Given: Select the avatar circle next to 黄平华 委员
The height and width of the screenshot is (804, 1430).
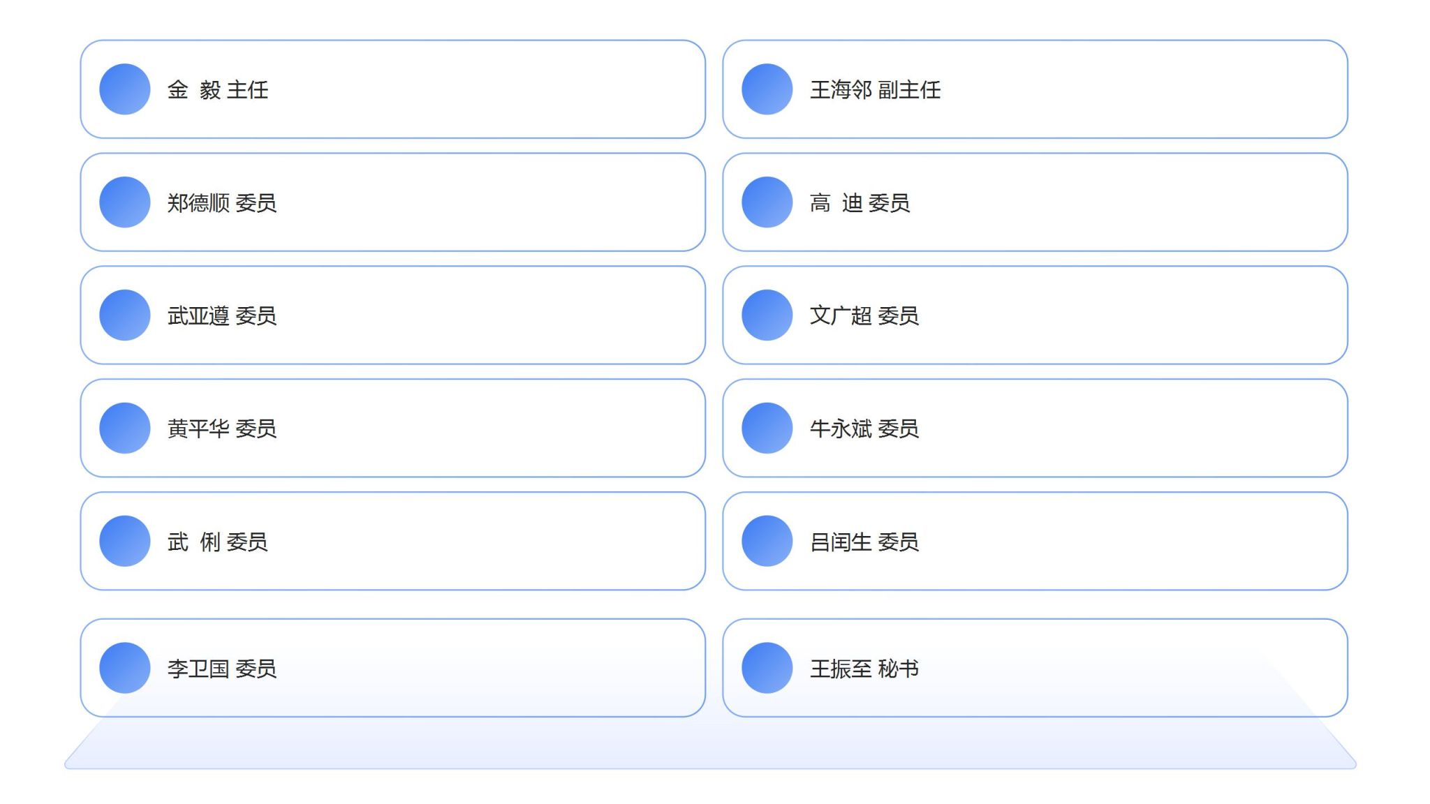Looking at the screenshot, I should click(125, 429).
